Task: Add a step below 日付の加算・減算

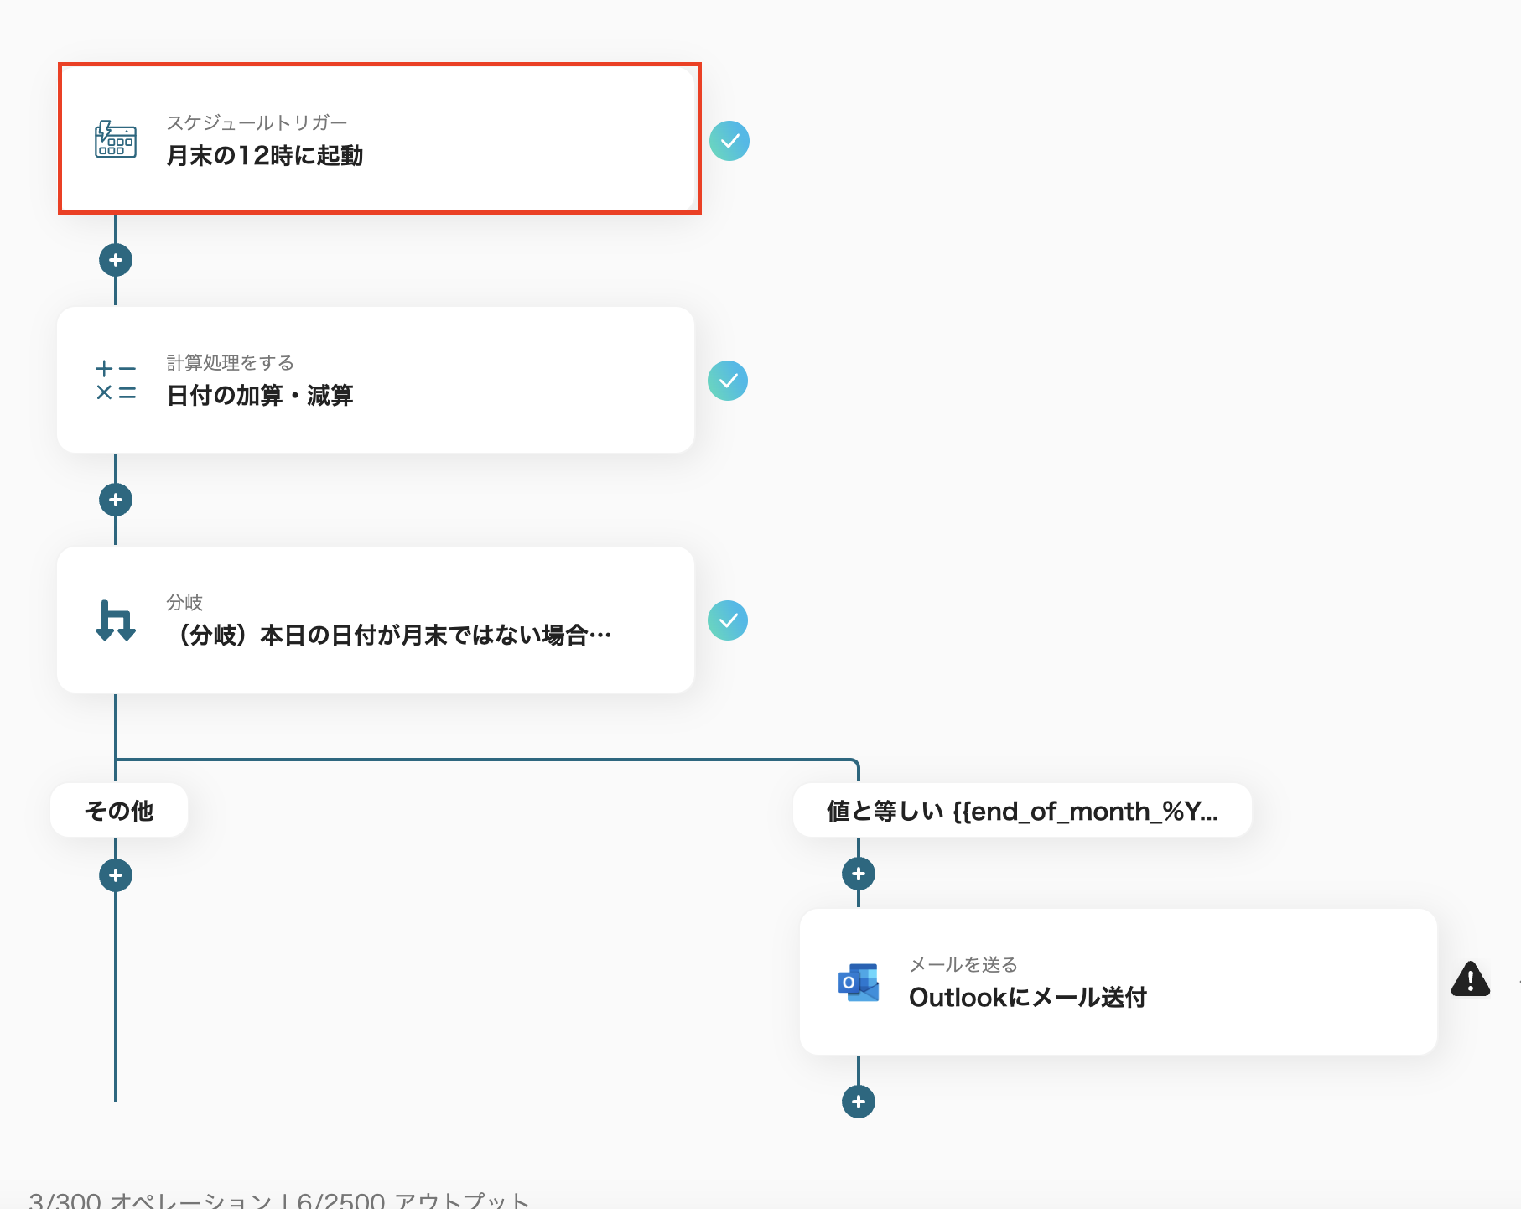Action: [x=116, y=499]
